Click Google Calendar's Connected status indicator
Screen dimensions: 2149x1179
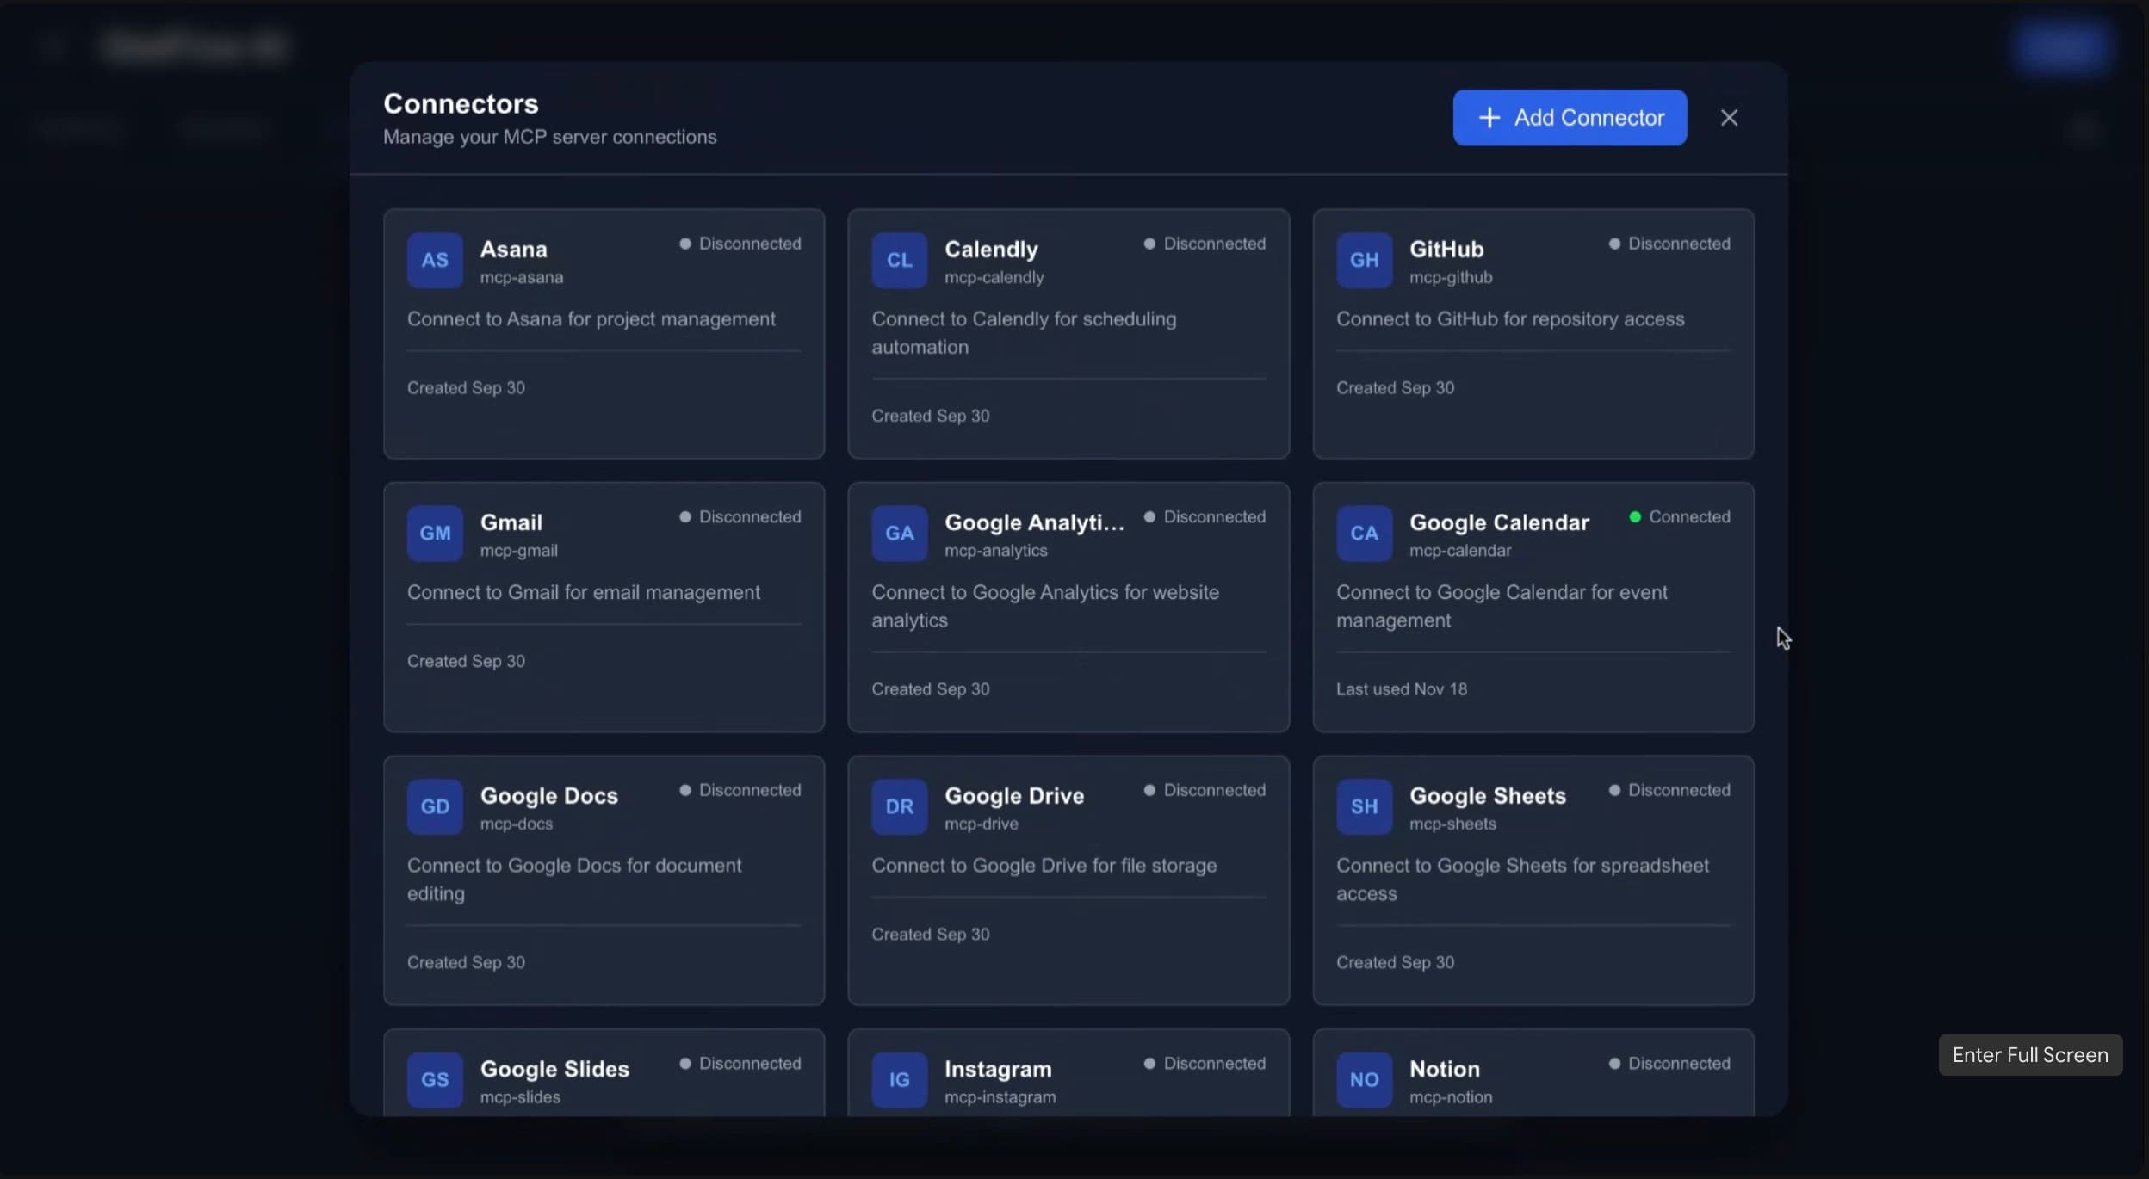coord(1679,516)
